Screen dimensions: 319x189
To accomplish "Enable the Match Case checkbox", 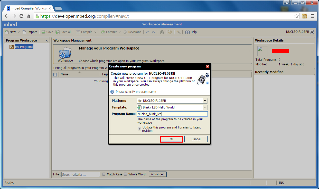I will click(104, 174).
